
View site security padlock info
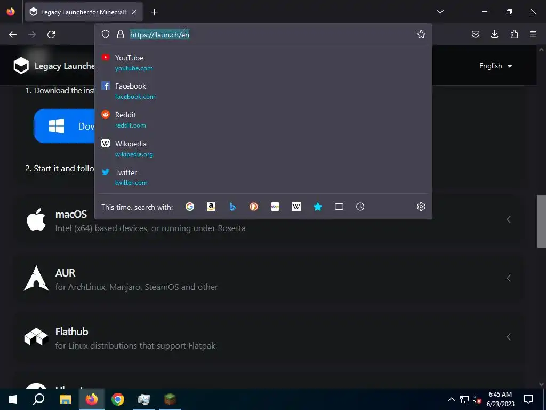[121, 34]
